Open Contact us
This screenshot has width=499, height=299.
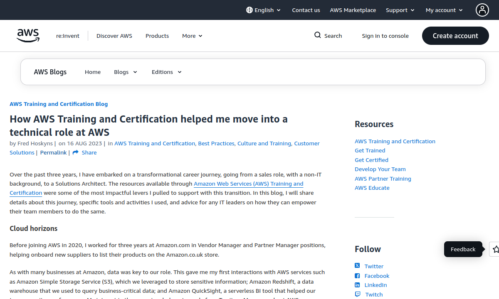click(x=306, y=10)
